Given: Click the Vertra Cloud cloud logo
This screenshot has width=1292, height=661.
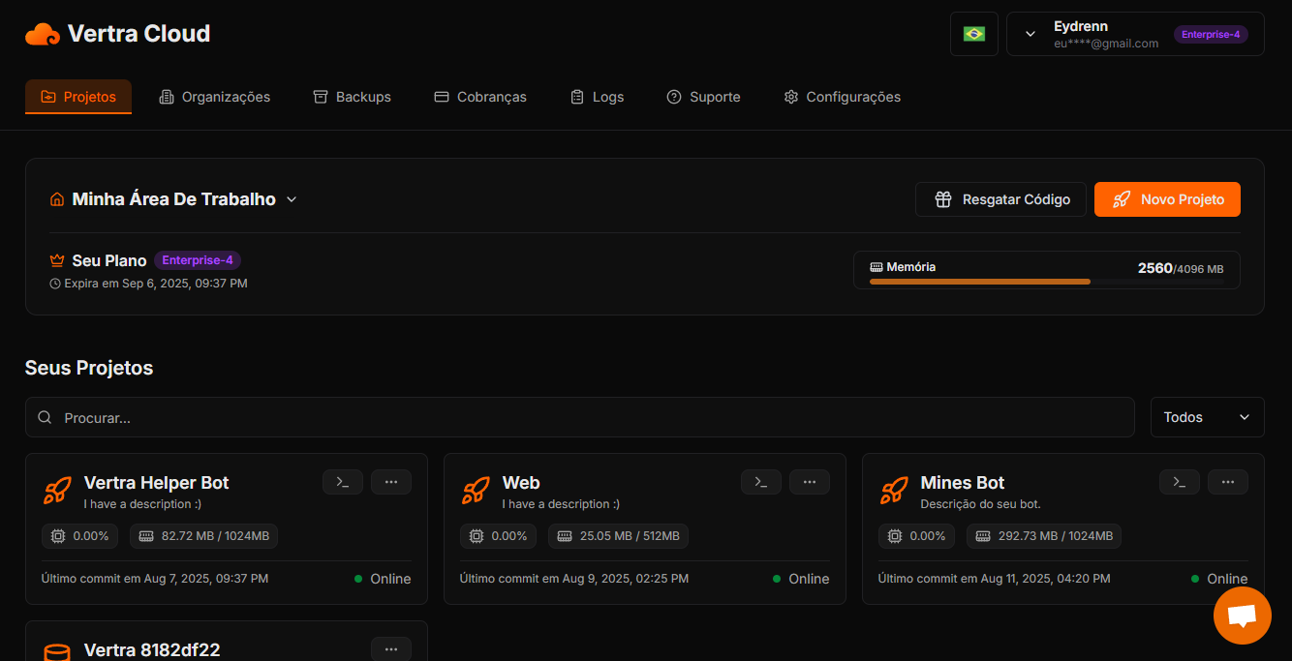Looking at the screenshot, I should pos(41,33).
